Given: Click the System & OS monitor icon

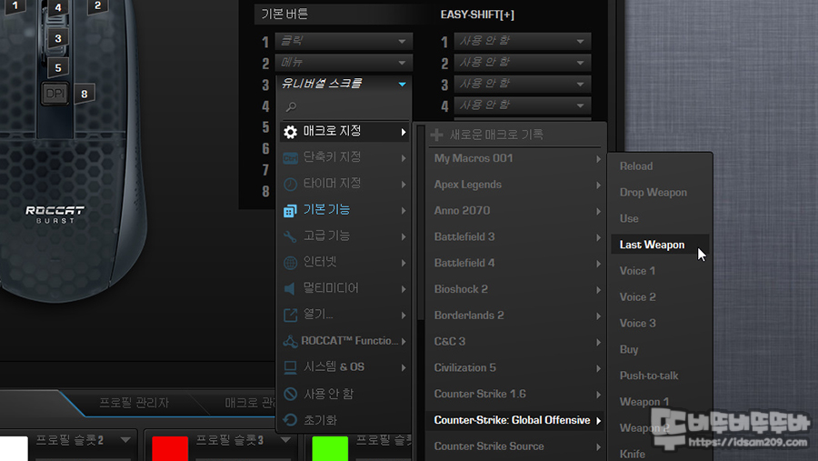Looking at the screenshot, I should pyautogui.click(x=290, y=367).
